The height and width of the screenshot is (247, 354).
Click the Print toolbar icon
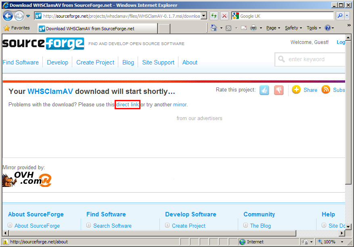click(x=253, y=28)
